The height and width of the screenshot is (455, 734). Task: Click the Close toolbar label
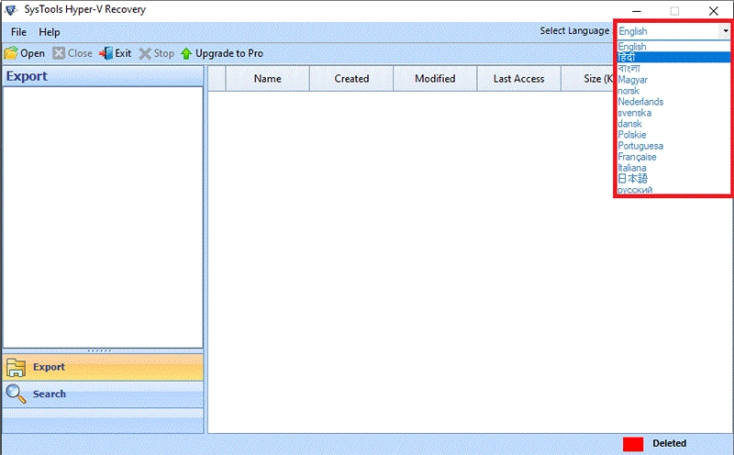80,53
